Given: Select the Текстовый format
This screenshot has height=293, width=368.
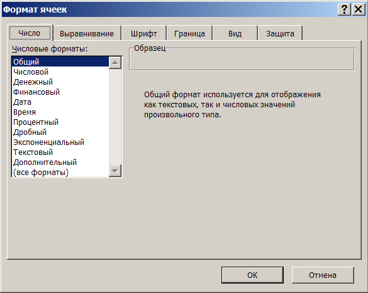Looking at the screenshot, I should 60,152.
